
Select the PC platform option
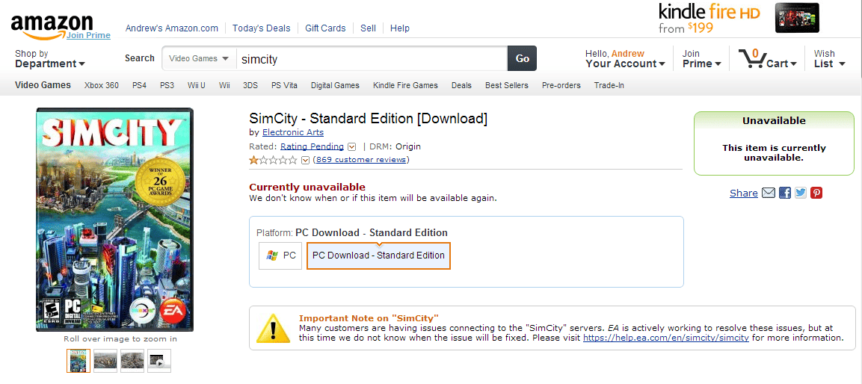(280, 256)
